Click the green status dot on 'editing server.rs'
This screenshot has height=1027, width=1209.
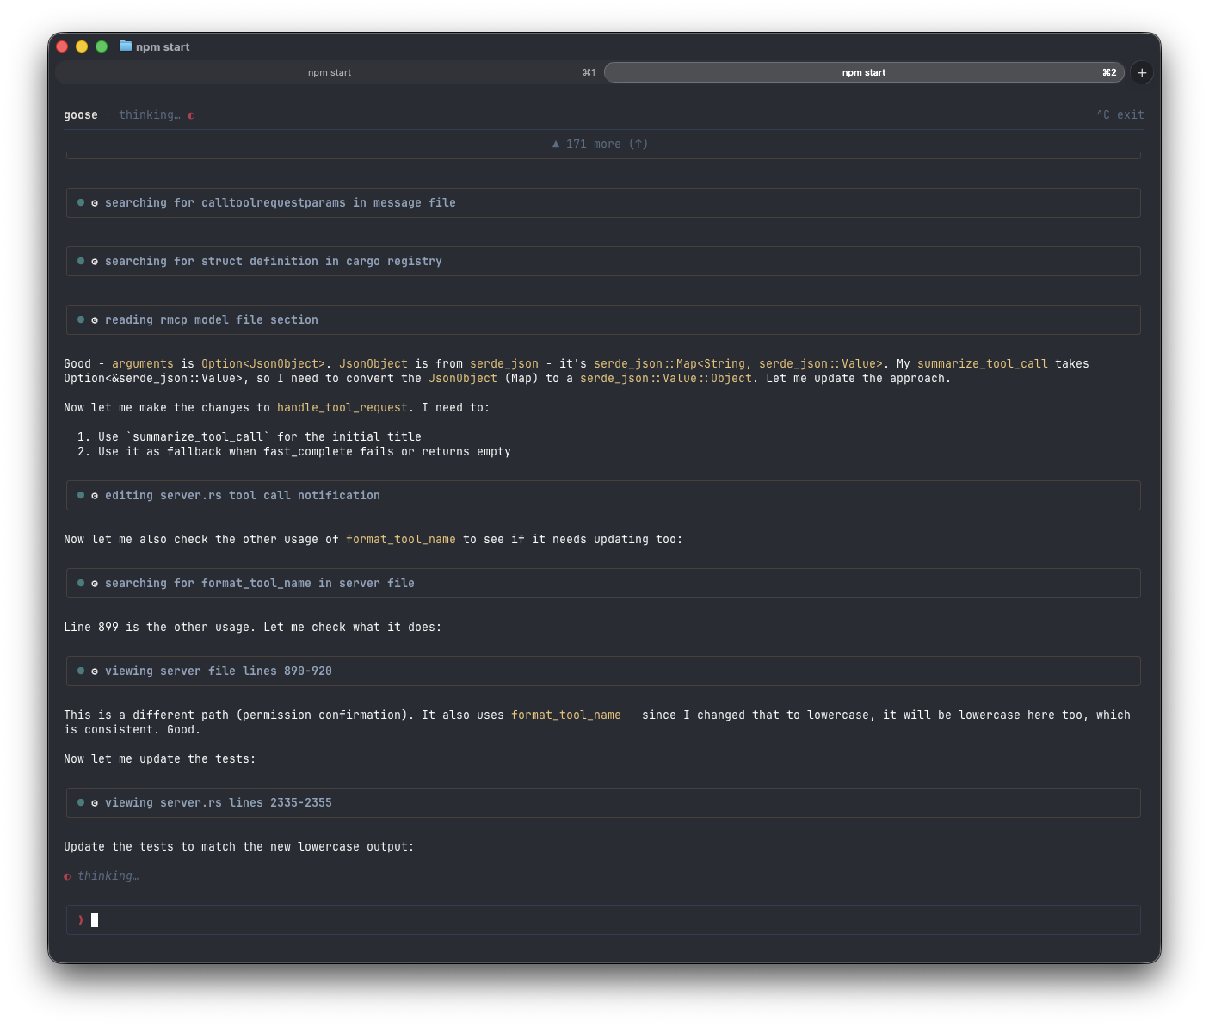click(x=81, y=496)
